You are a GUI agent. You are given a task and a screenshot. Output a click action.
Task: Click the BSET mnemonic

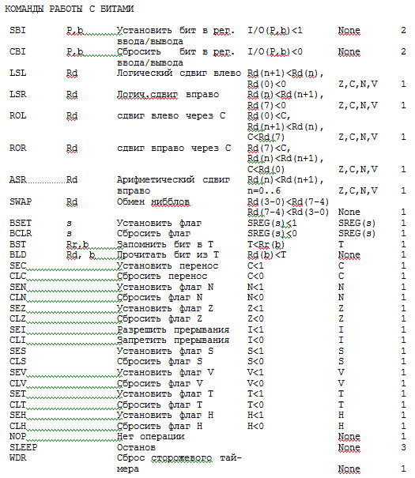tap(21, 223)
